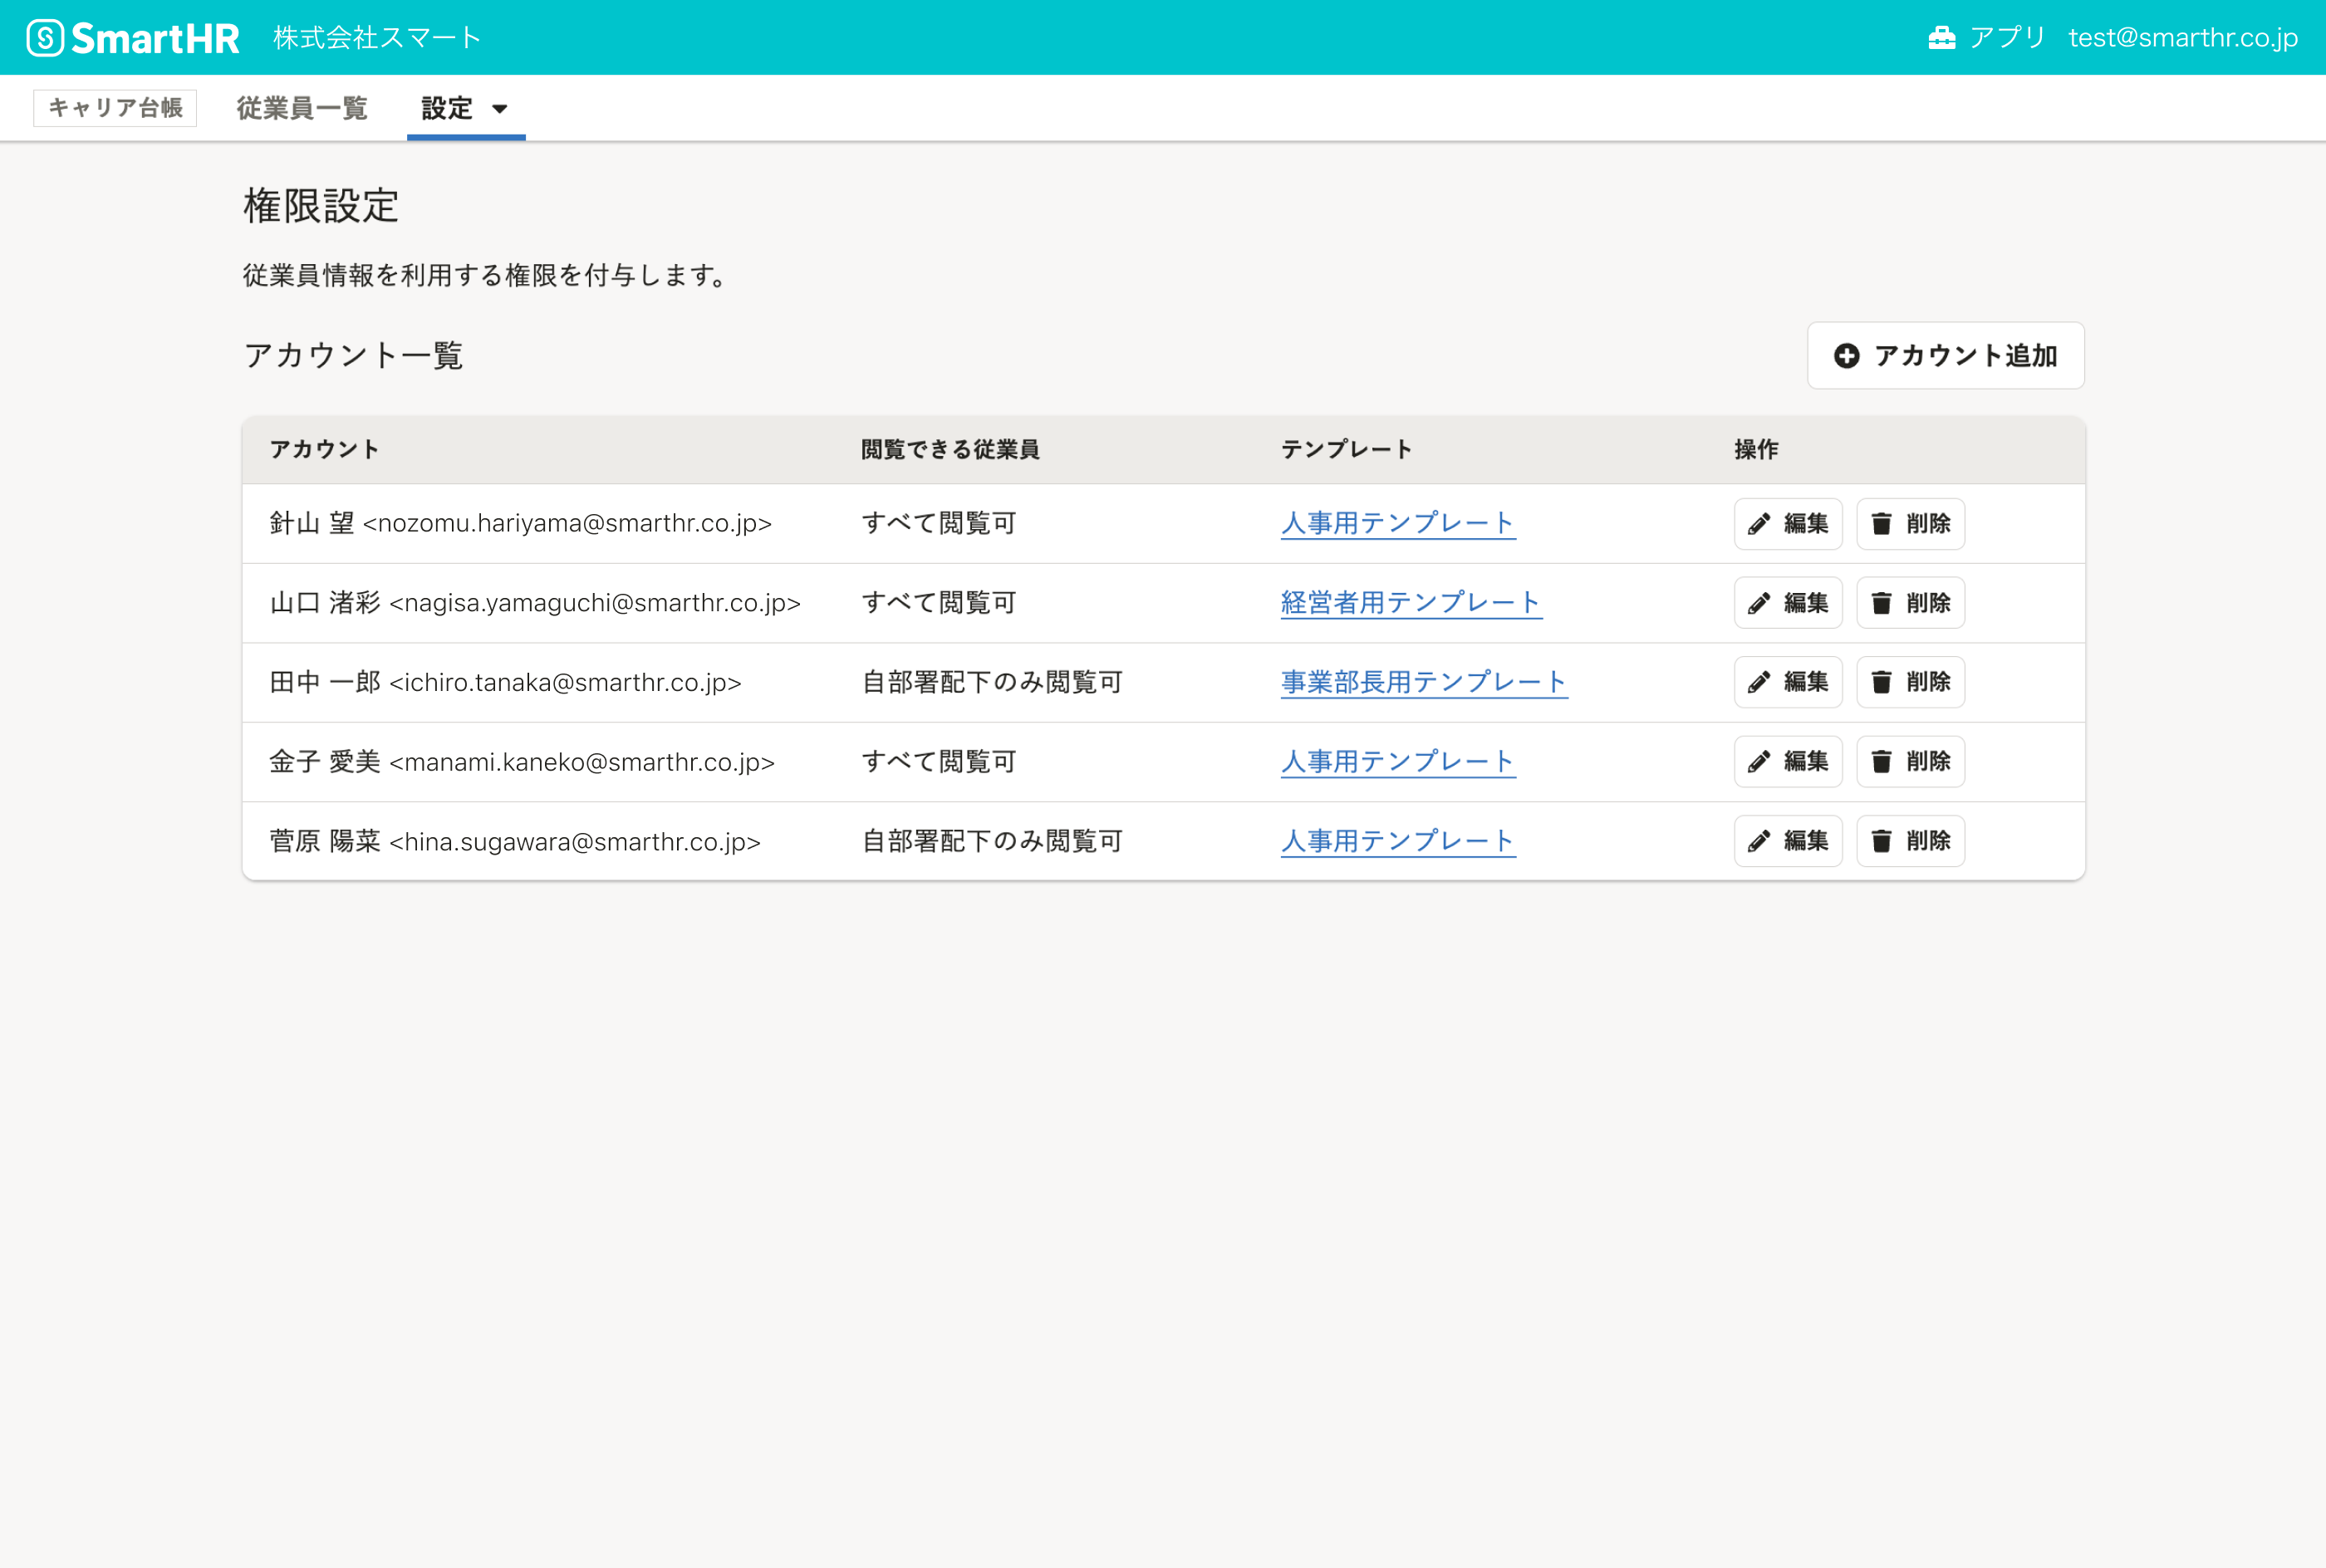Click the pencil edit icon for 金子 愛美
The image size is (2326, 1568).
tap(1759, 762)
